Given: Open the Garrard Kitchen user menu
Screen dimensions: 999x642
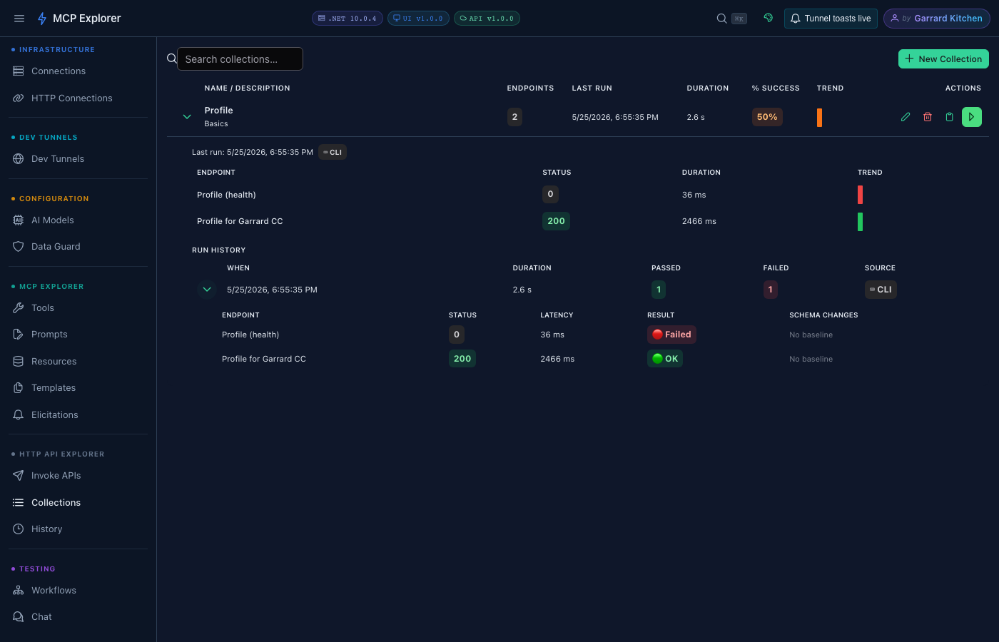Looking at the screenshot, I should point(936,19).
